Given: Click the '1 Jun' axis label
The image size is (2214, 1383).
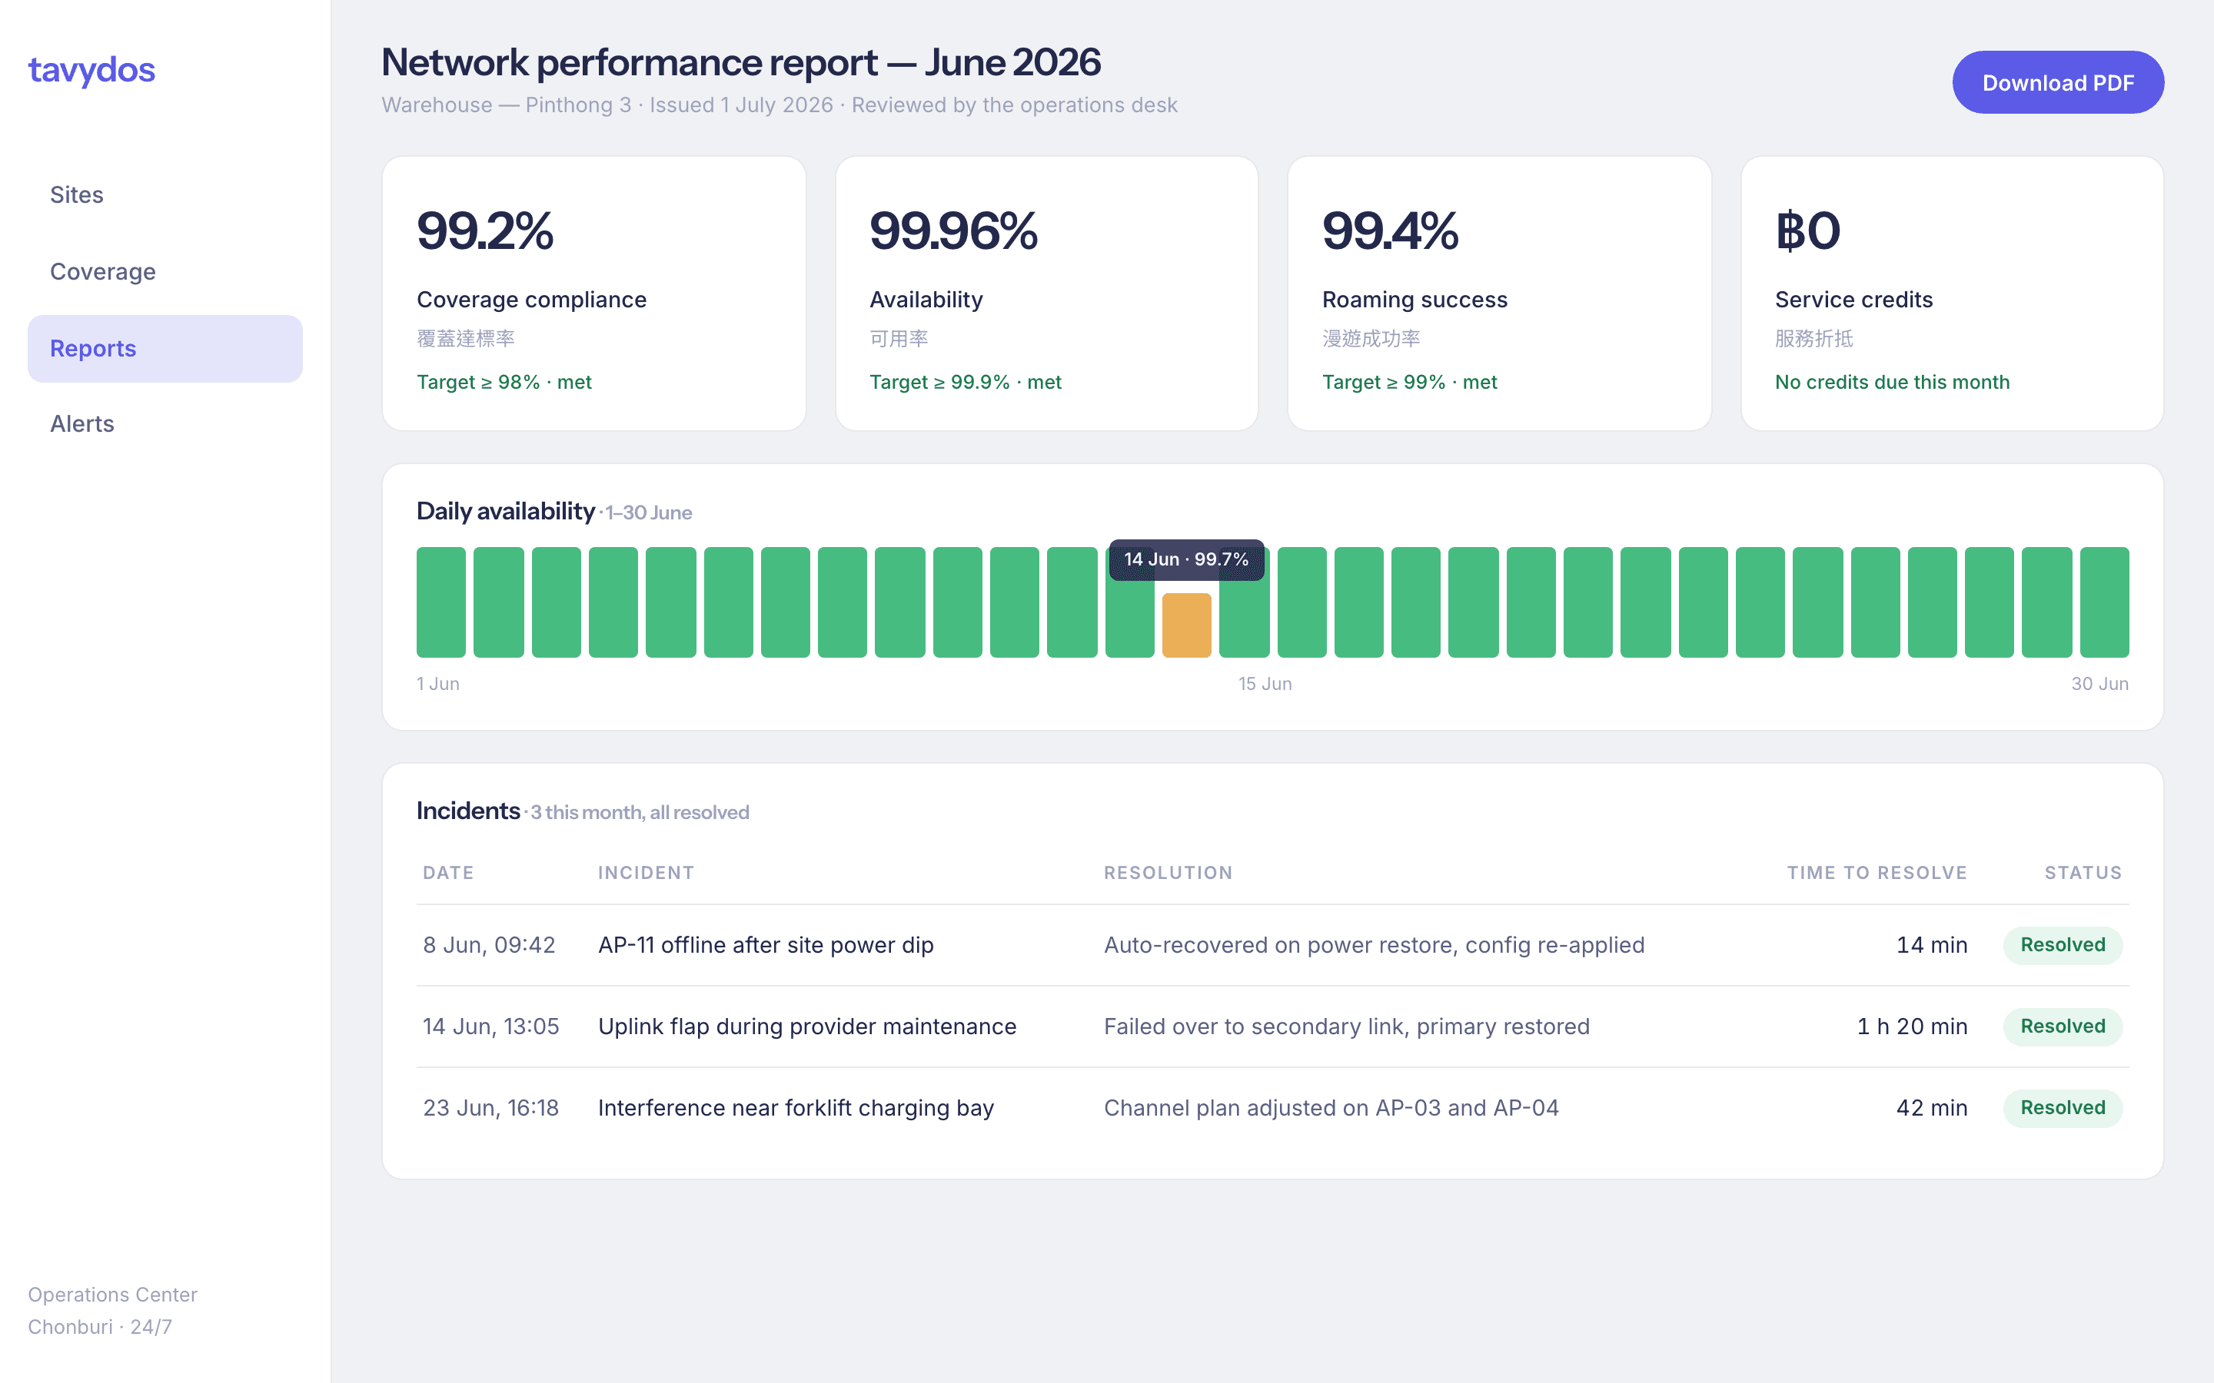Looking at the screenshot, I should 438,684.
